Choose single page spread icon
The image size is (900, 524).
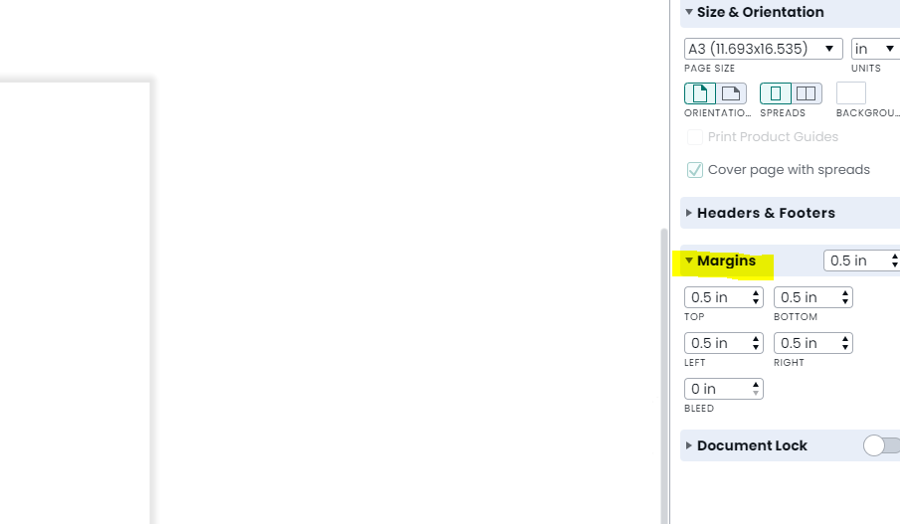click(x=776, y=93)
